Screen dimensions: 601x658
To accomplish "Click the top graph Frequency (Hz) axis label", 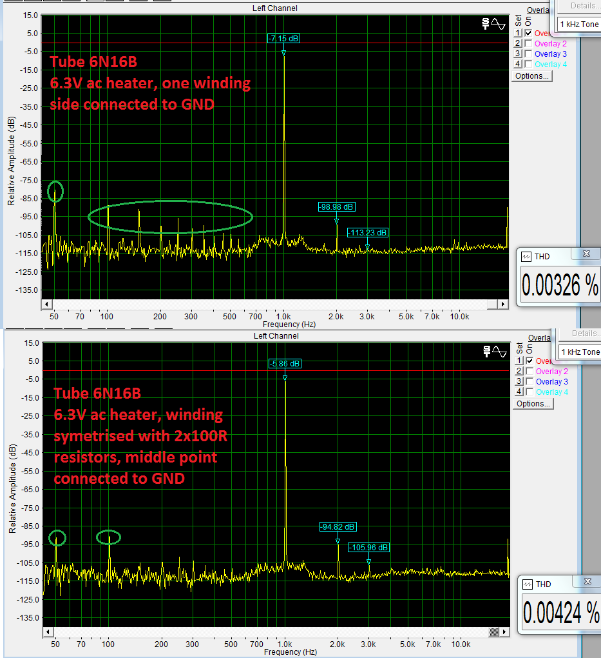I will 289,324.
